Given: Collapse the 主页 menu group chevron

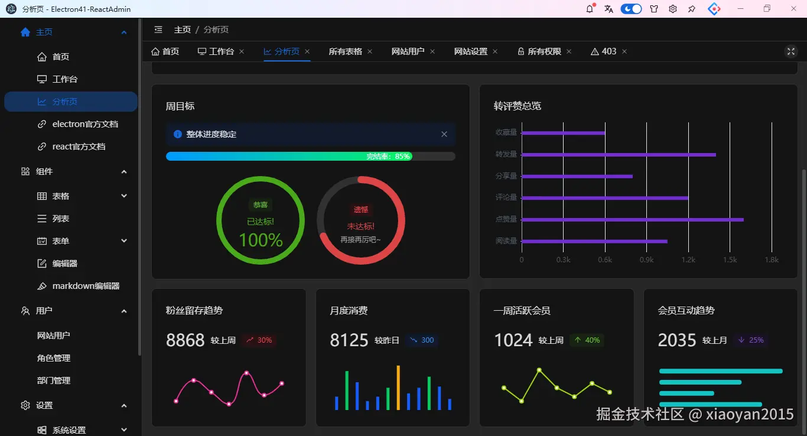Looking at the screenshot, I should click(x=124, y=32).
